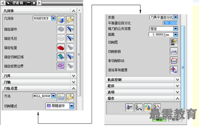This screenshot has width=199, height=127.
Task: Collapse the 几何体 section
Action: [74, 11]
